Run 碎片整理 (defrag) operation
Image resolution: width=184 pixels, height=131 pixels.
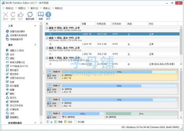[12, 86]
